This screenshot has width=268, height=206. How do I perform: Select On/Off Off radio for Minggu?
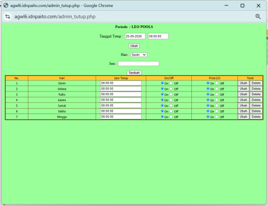tap(171, 117)
